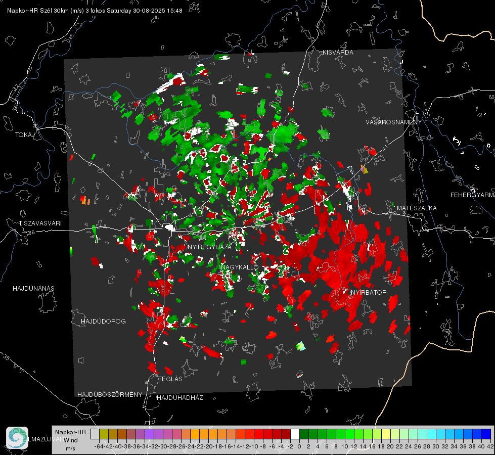This screenshot has width=495, height=455.
Task: Pick the grey swatch at legend's left end
Action: (x=95, y=434)
